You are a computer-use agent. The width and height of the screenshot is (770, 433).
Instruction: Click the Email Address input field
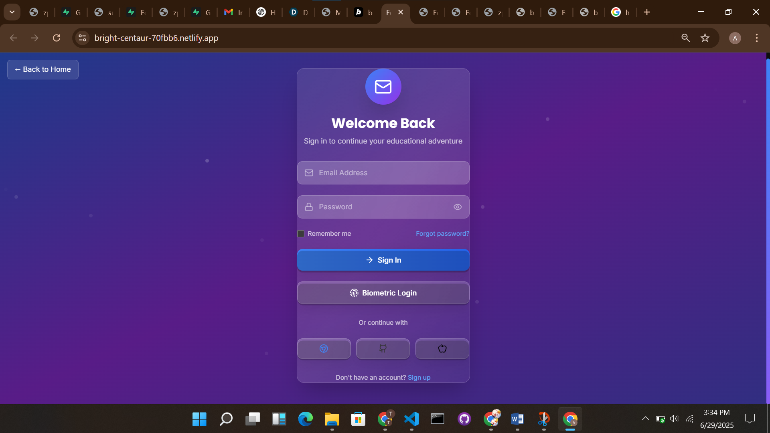coord(383,173)
